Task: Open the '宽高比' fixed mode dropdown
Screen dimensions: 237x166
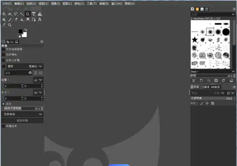Action: 25,66
